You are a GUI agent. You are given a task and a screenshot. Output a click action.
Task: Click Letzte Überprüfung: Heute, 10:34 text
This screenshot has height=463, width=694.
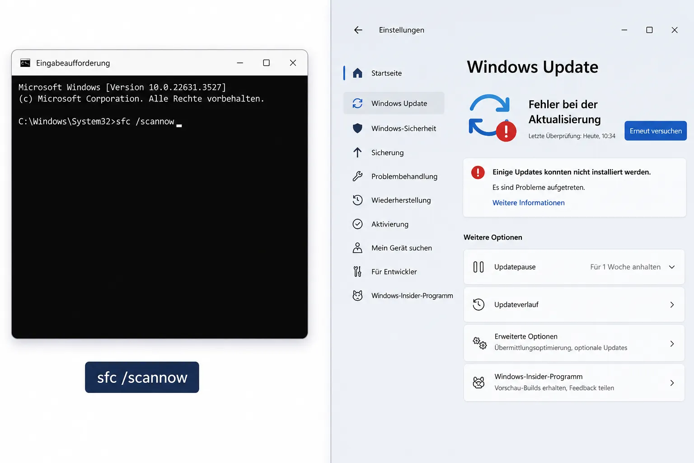click(x=572, y=136)
